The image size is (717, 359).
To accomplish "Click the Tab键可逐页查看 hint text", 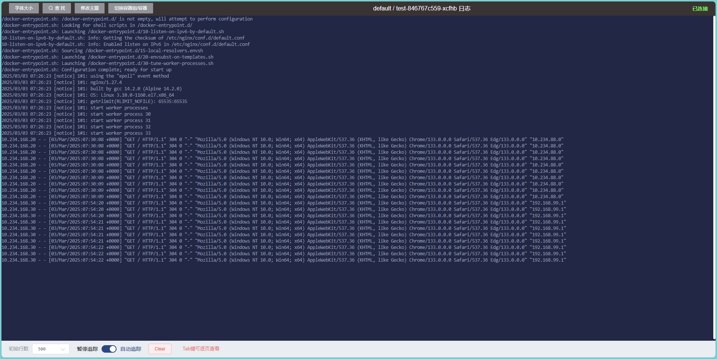I will [x=201, y=349].
